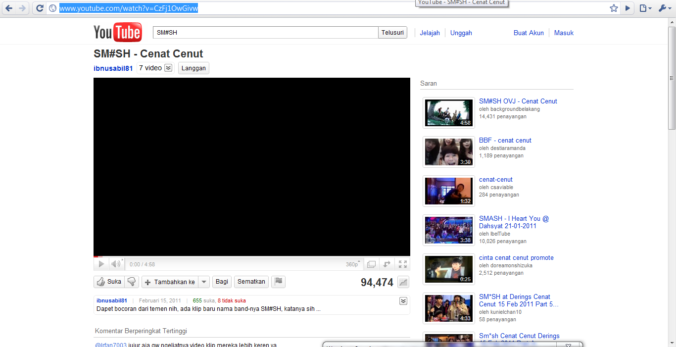Click the black video player area

click(x=252, y=167)
